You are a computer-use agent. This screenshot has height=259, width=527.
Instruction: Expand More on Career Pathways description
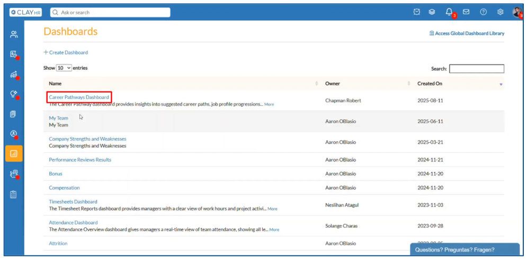click(x=269, y=104)
